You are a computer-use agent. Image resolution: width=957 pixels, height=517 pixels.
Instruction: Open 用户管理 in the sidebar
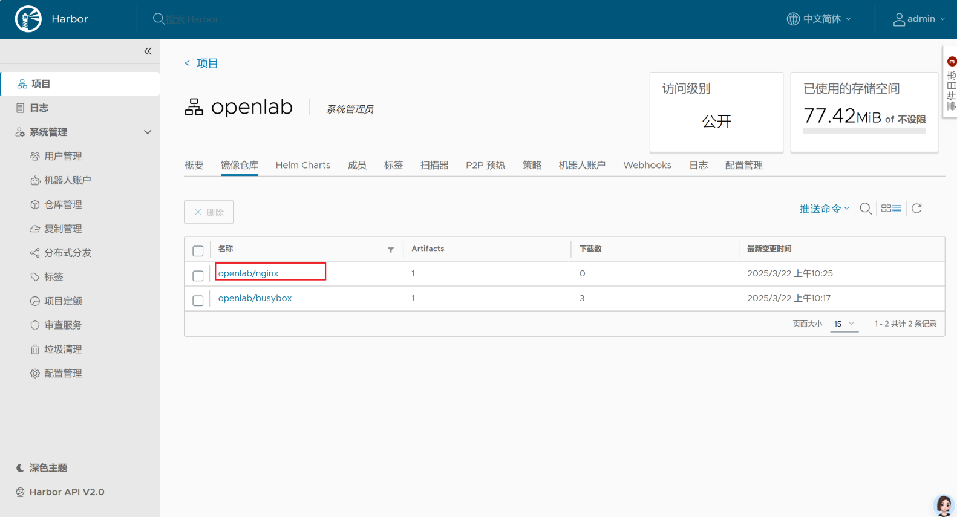pos(63,156)
